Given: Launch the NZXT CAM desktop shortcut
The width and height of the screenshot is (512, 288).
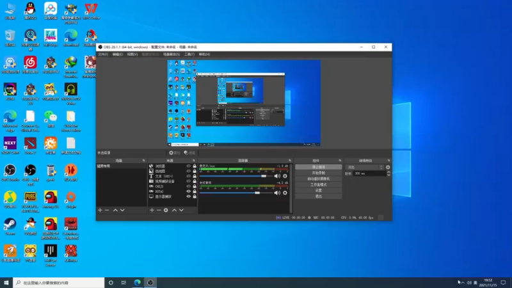Looking at the screenshot, I should 10,146.
